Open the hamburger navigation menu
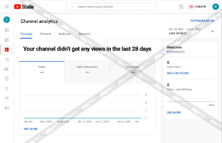The height and width of the screenshot is (143, 222). 7,7
